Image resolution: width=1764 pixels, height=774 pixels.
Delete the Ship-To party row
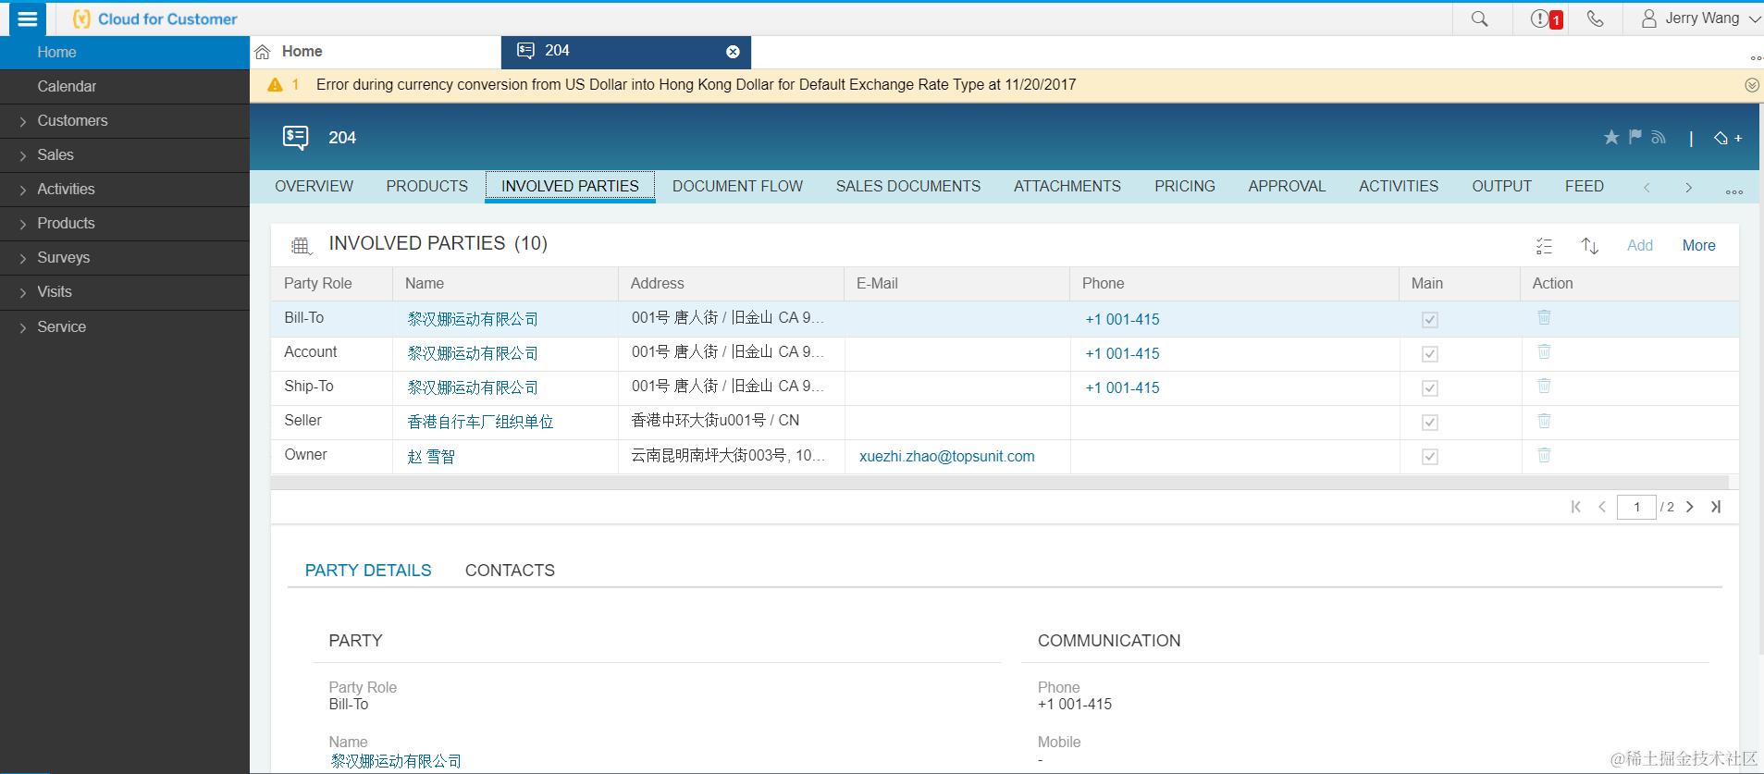[1544, 386]
